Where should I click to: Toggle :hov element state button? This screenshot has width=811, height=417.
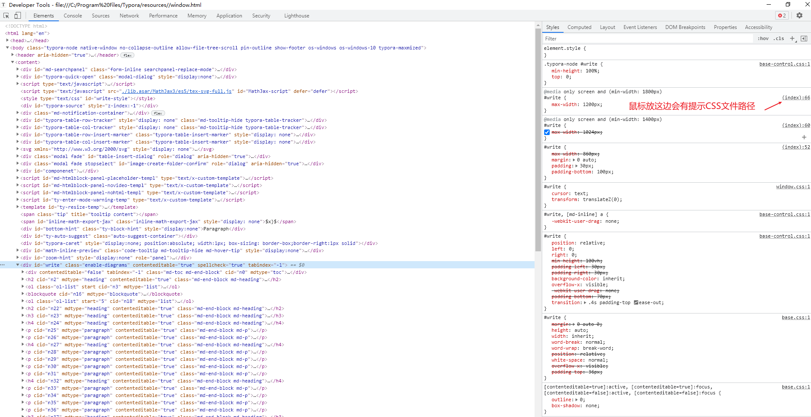click(x=763, y=38)
